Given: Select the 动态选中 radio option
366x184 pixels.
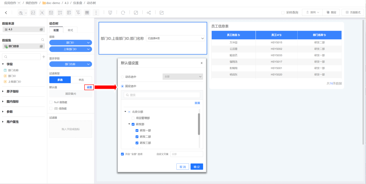Looking at the screenshot, I should tap(123, 77).
